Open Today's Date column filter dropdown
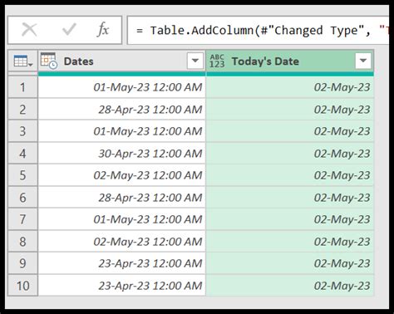Screen dimensions: 394x314 coord(363,61)
